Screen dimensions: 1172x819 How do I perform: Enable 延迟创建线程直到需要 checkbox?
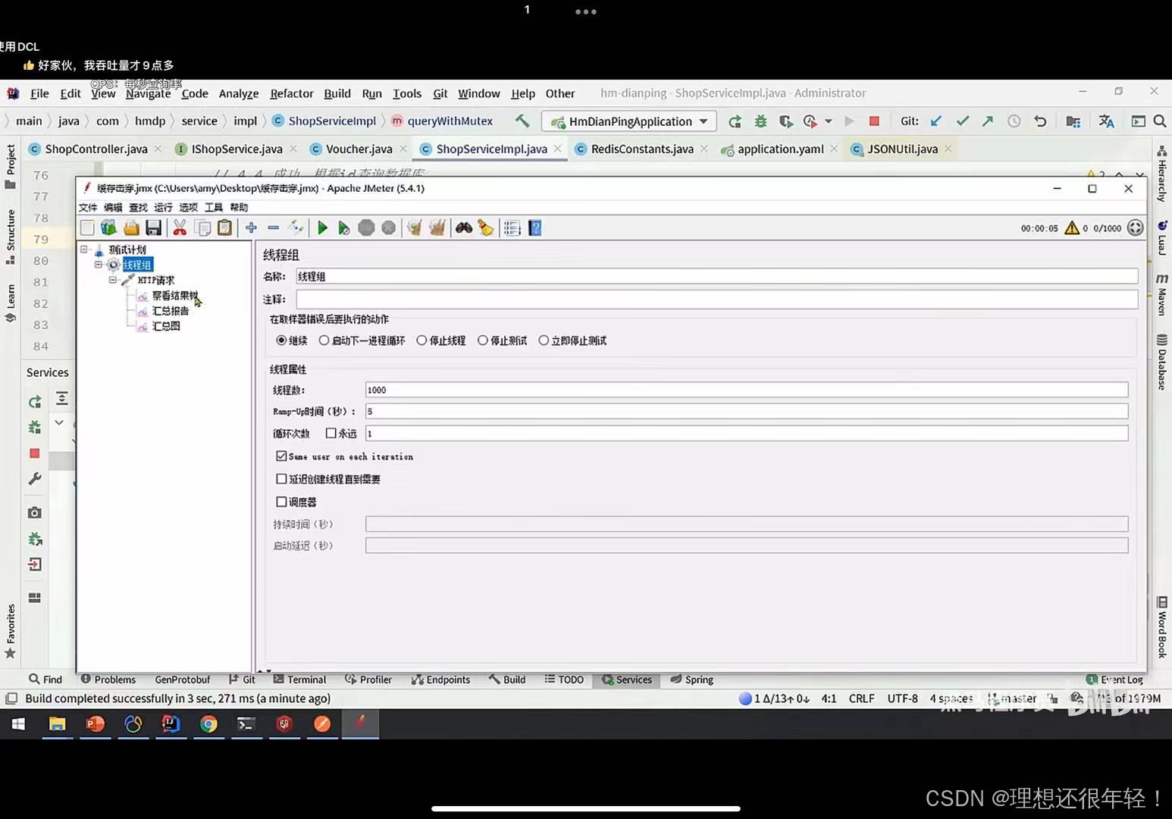click(281, 479)
